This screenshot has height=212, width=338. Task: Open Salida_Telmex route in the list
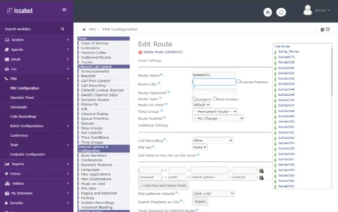tap(288, 51)
